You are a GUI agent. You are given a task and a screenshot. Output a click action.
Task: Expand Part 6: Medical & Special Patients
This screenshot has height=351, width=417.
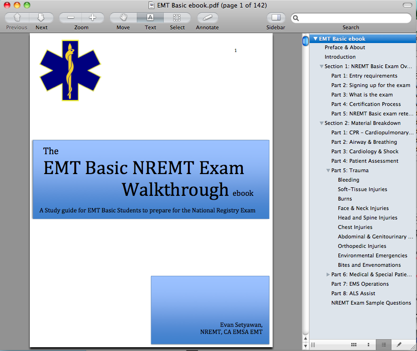pyautogui.click(x=328, y=275)
